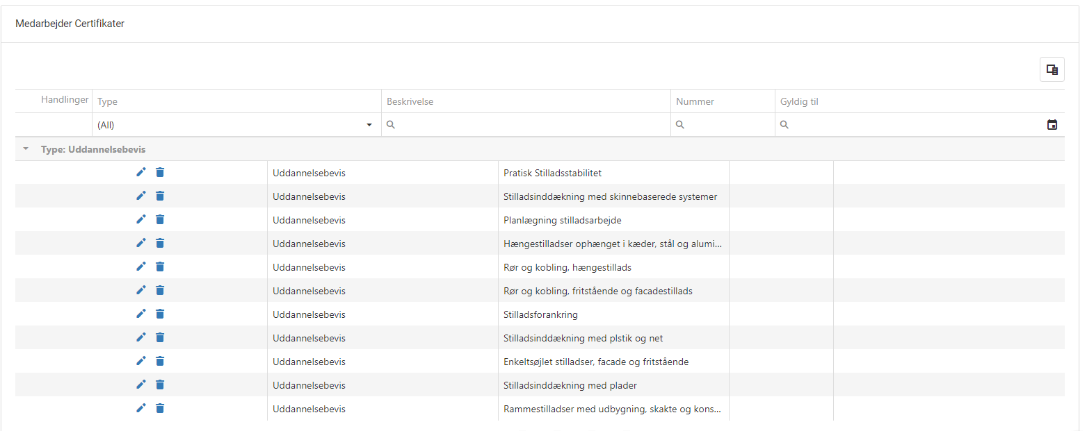The width and height of the screenshot is (1087, 431).
Task: Edit Rammestilladser med udbygning row
Action: click(x=140, y=408)
